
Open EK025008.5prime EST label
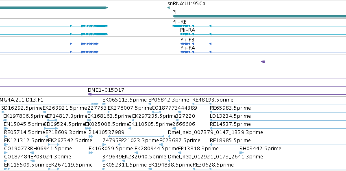[107, 124]
